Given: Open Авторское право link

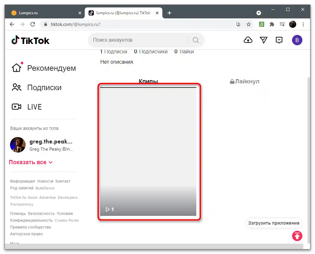Looking at the screenshot, I should click(x=26, y=234).
